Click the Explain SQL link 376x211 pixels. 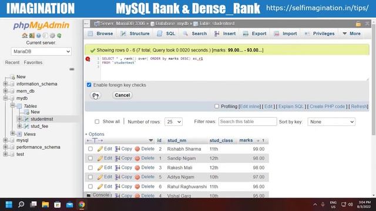[291, 107]
